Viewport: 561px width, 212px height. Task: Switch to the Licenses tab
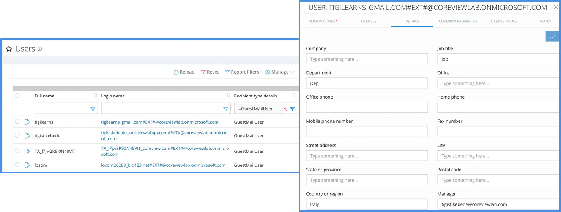[x=369, y=21]
